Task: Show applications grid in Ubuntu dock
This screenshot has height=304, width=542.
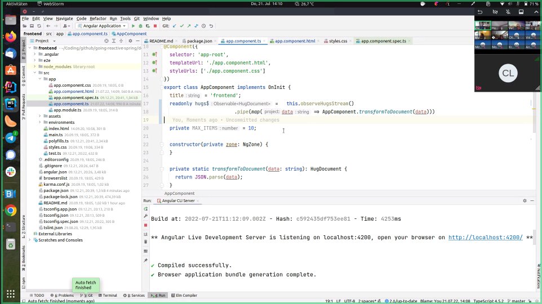Action: 11,294
